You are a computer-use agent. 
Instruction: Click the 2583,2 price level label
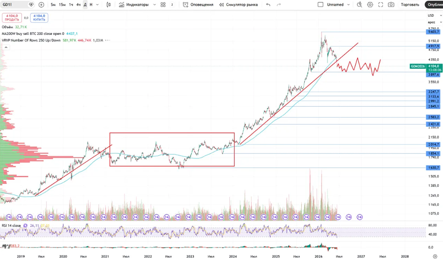pyautogui.click(x=434, y=117)
